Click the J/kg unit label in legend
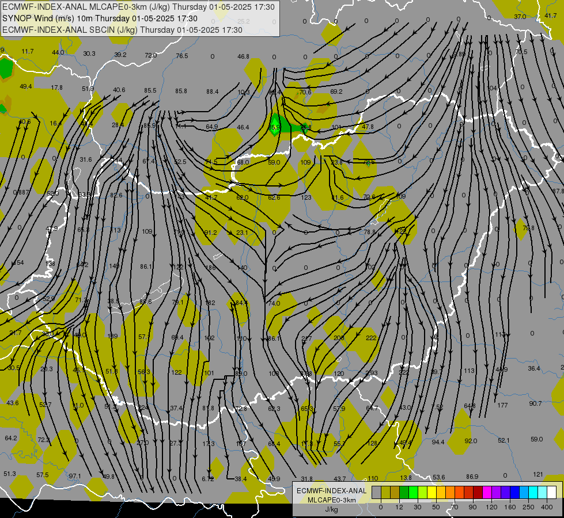The width and height of the screenshot is (564, 518). tap(332, 509)
